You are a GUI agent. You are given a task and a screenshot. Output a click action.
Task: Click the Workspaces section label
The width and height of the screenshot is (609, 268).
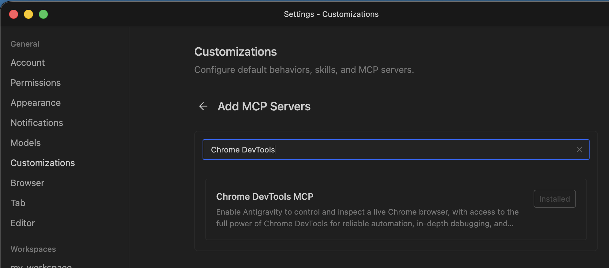(33, 249)
